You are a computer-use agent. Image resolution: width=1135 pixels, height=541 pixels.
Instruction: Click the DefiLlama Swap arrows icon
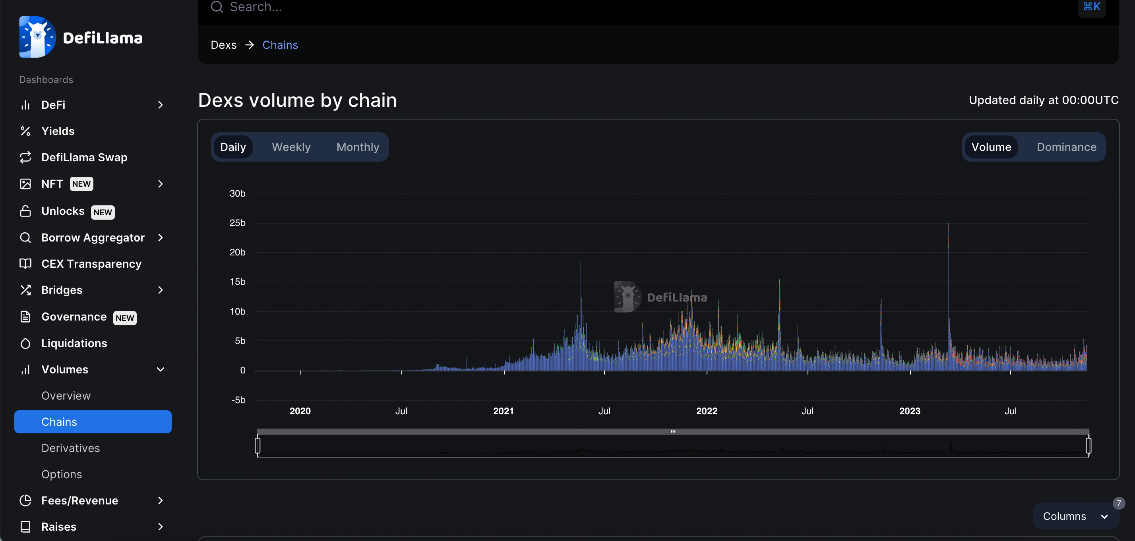click(25, 157)
